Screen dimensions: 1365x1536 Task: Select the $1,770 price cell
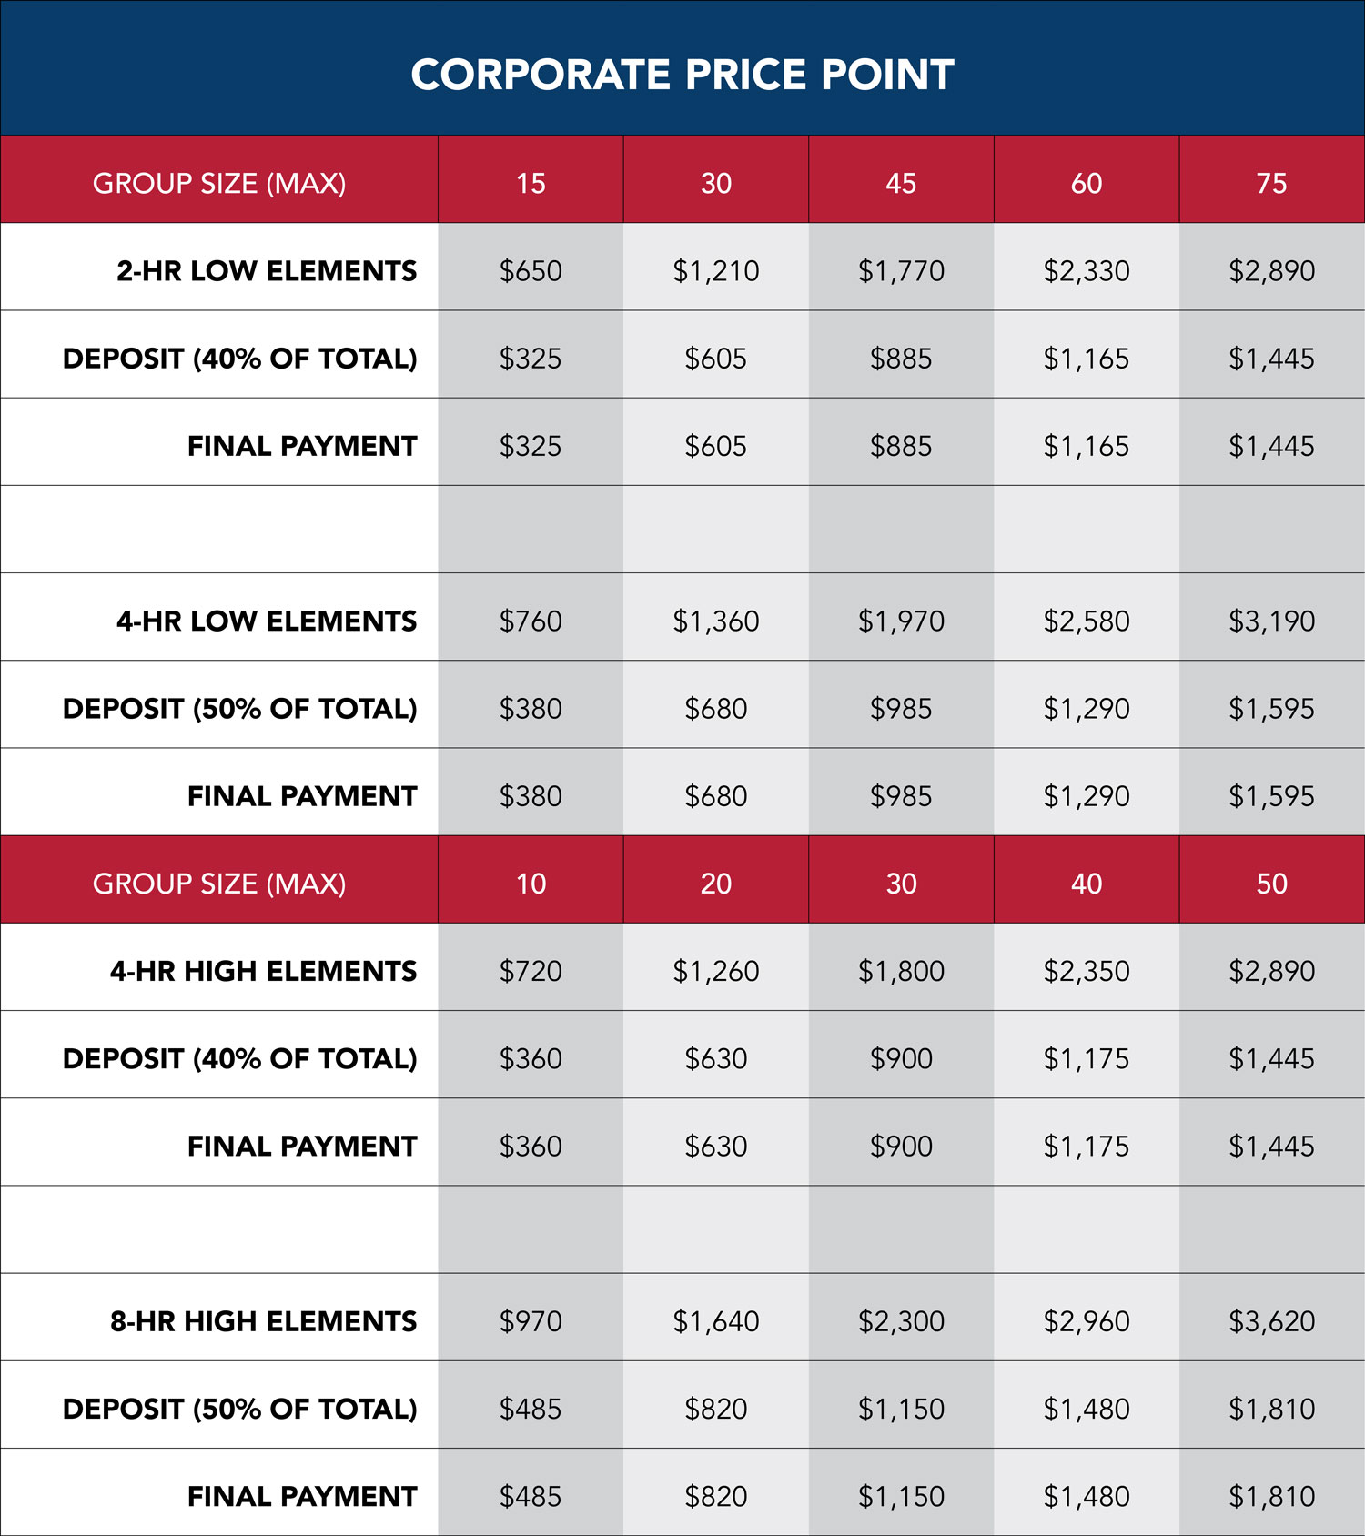pyautogui.click(x=901, y=270)
